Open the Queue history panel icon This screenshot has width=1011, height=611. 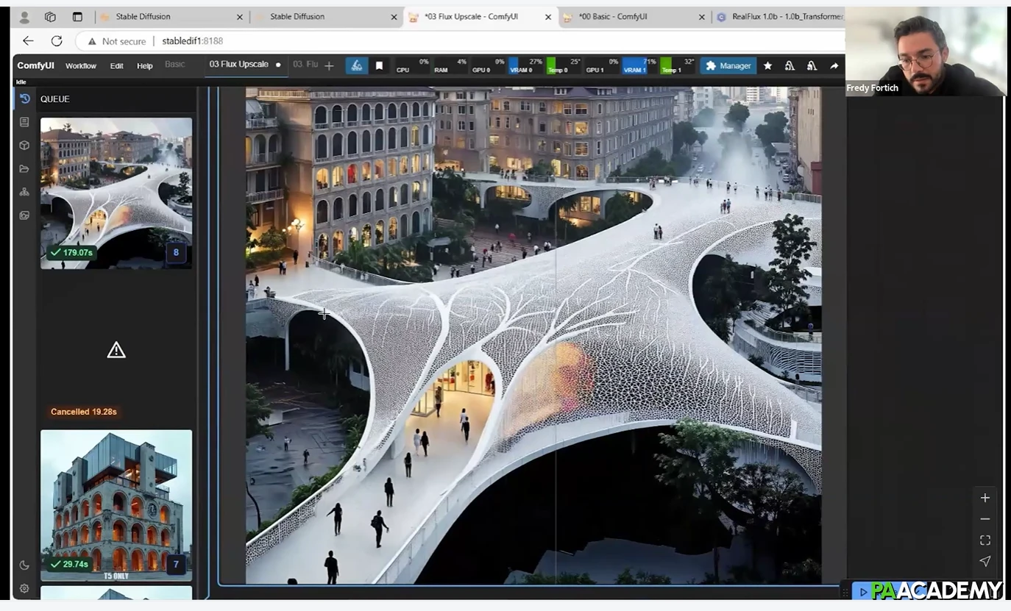[x=24, y=98]
